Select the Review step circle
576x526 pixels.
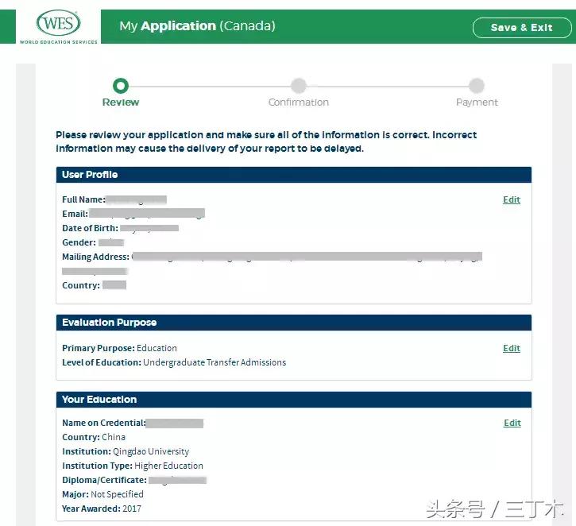(x=121, y=86)
